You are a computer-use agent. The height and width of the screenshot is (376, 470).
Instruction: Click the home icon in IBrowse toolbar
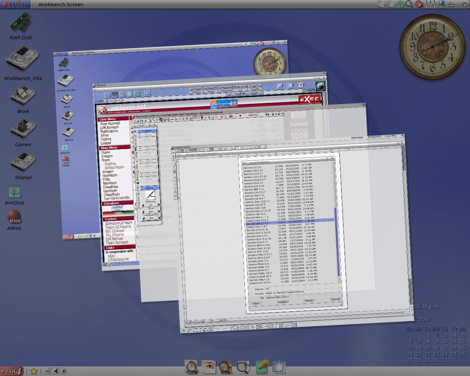click(x=122, y=95)
